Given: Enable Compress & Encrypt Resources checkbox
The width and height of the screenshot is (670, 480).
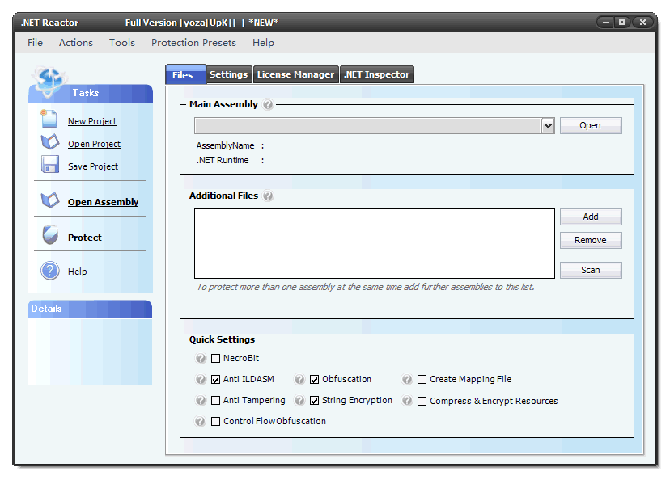Looking at the screenshot, I should tap(422, 401).
